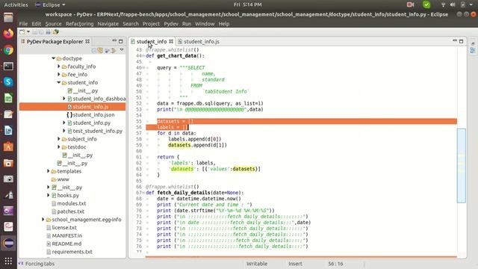478x269 pixels.
Task: Close the student_info editor tab
Action: point(171,42)
